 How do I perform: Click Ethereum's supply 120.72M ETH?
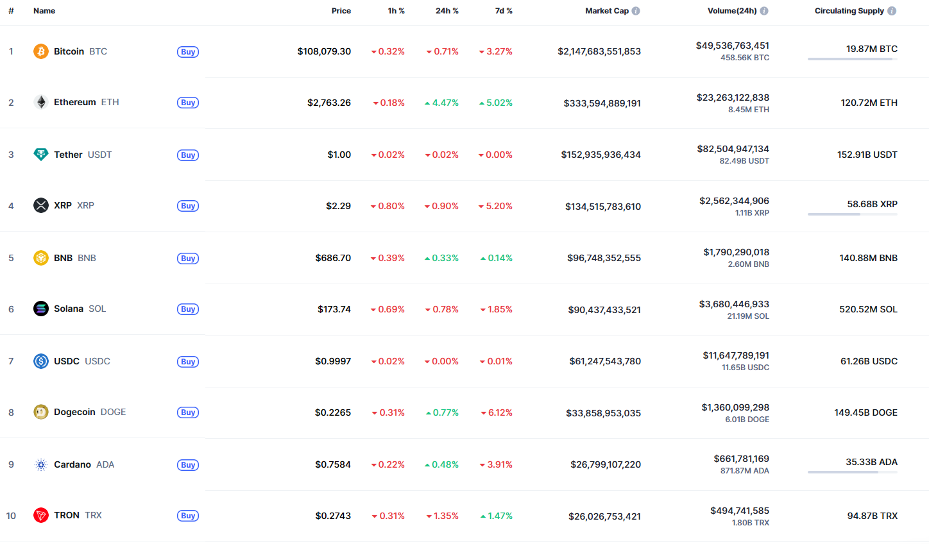pyautogui.click(x=869, y=103)
